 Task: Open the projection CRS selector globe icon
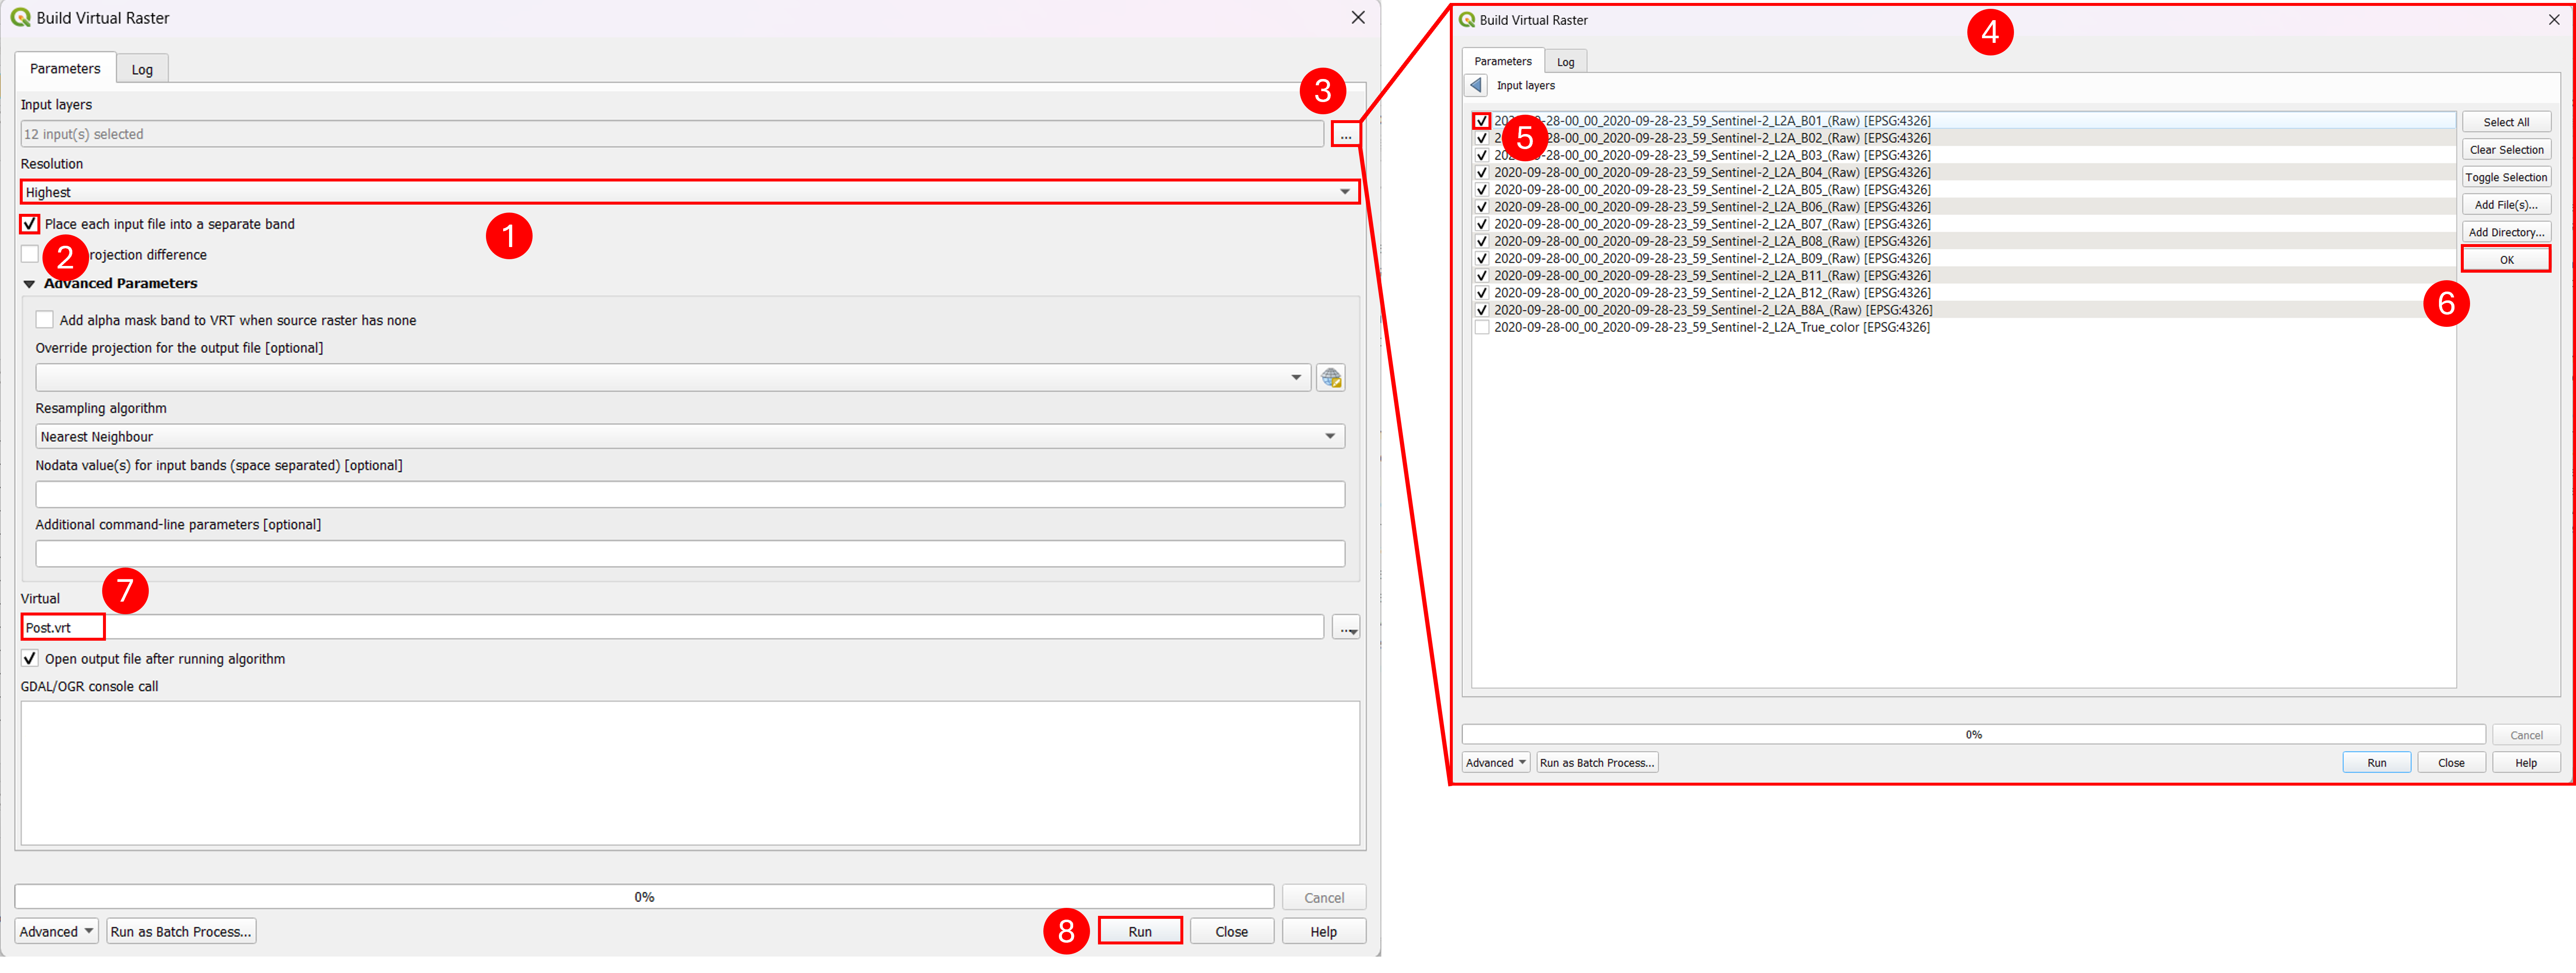pyautogui.click(x=1330, y=378)
